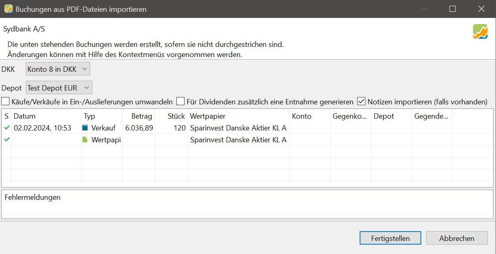Cancel the import with Abbrechen
The width and height of the screenshot is (496, 254).
[x=456, y=239]
